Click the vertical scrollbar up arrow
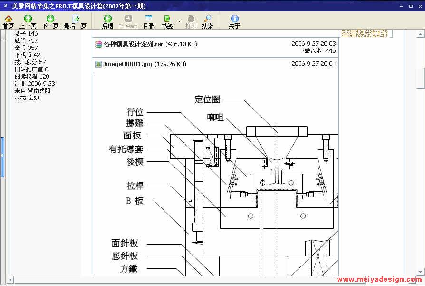The image size is (425, 286). (420, 34)
